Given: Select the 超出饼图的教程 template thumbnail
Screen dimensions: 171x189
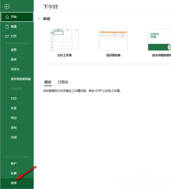Looking at the screenshot, I should [x=159, y=39].
